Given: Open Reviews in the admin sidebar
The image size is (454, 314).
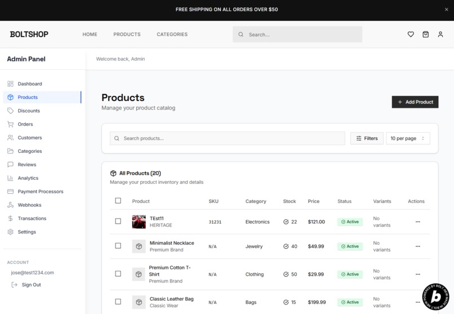Looking at the screenshot, I should 42,165.
